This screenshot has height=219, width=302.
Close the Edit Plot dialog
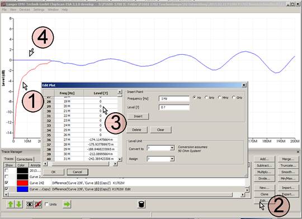(x=244, y=85)
